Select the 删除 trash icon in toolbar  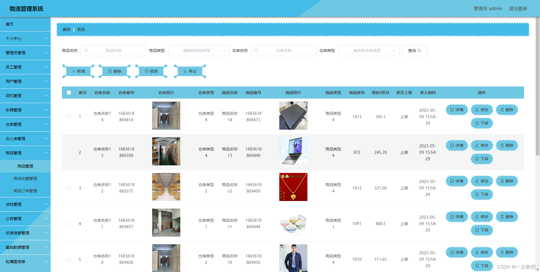pos(110,71)
